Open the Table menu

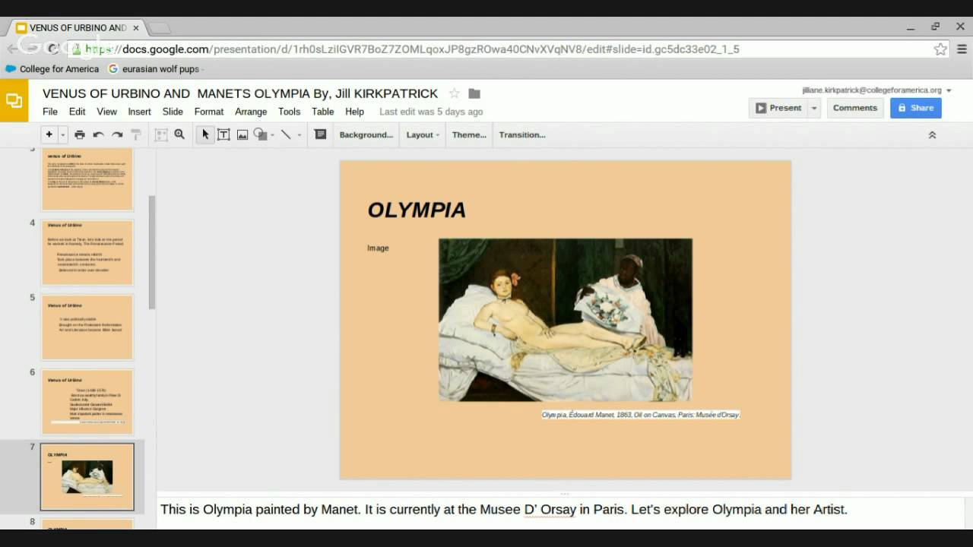(x=323, y=112)
